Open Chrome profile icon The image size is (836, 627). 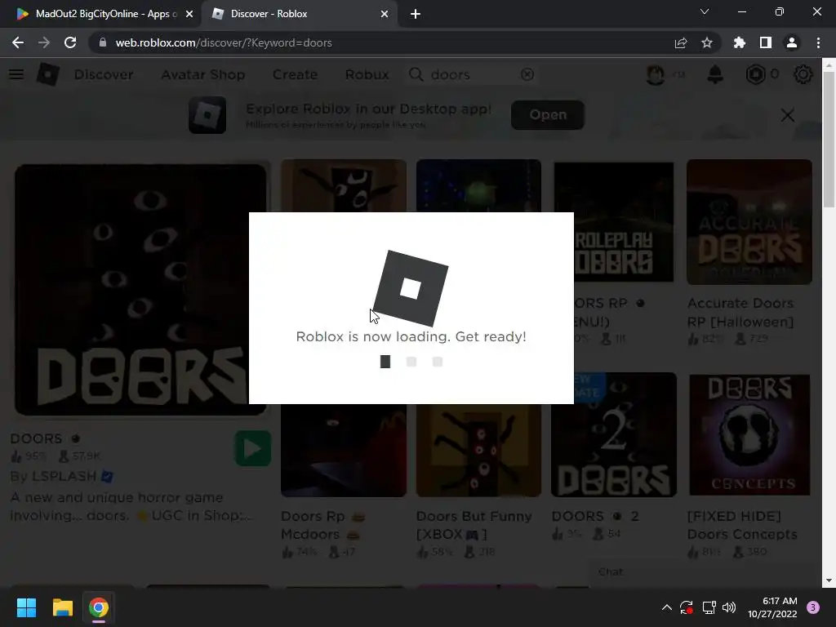(x=792, y=42)
